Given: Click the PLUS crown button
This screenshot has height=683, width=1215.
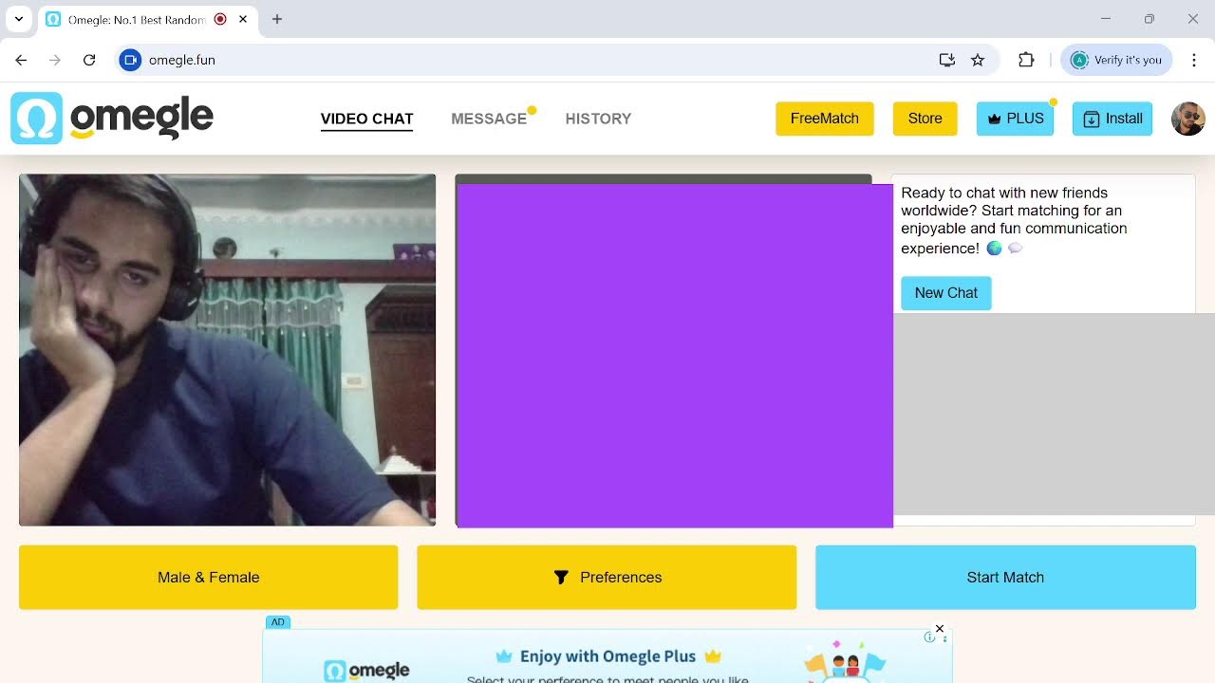Looking at the screenshot, I should (x=1015, y=119).
